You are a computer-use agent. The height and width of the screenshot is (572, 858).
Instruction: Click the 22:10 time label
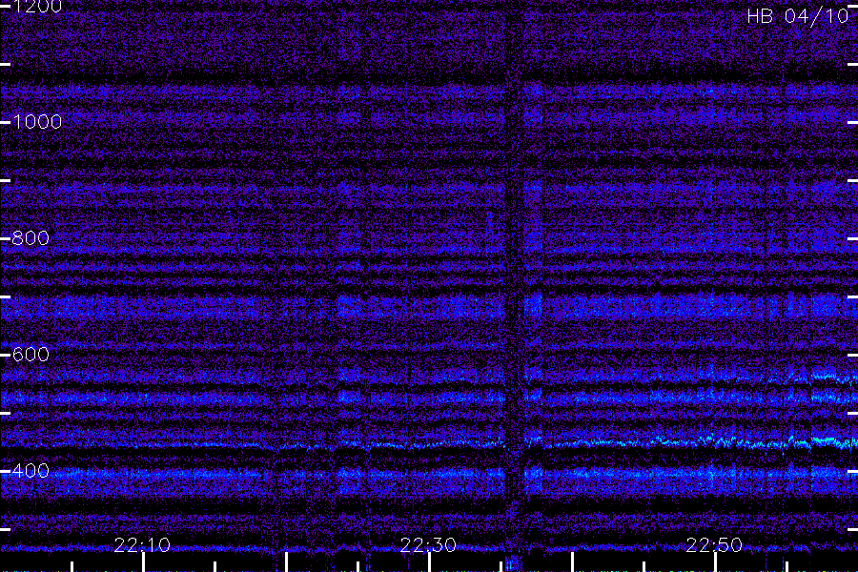(142, 544)
